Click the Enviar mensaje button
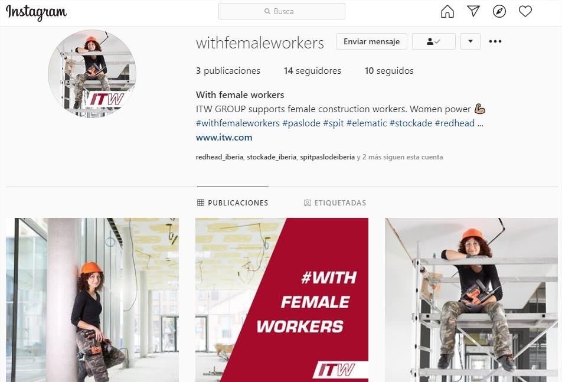562x382 pixels. (371, 41)
